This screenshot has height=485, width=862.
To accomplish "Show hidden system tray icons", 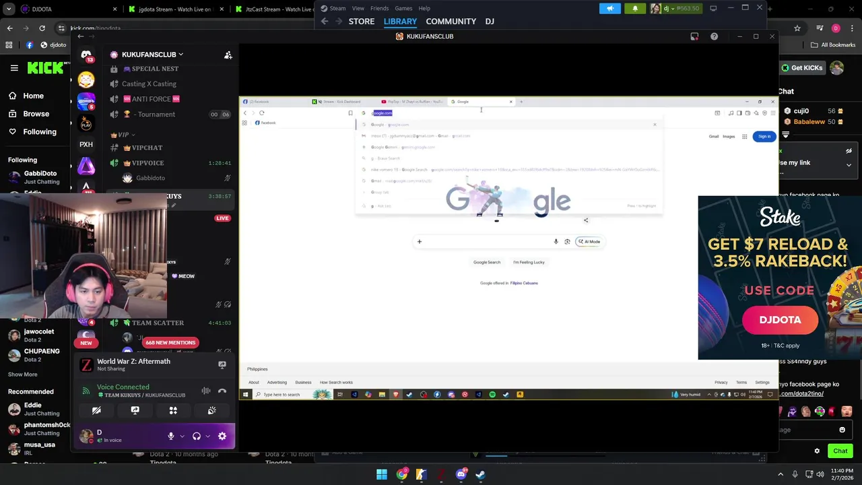I will pos(781,474).
